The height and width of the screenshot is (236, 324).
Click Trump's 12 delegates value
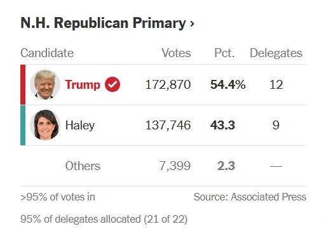tap(276, 84)
